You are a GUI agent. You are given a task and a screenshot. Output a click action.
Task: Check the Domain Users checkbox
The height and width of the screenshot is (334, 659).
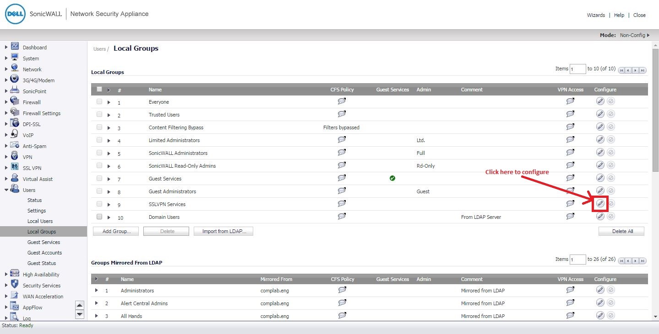pyautogui.click(x=99, y=217)
